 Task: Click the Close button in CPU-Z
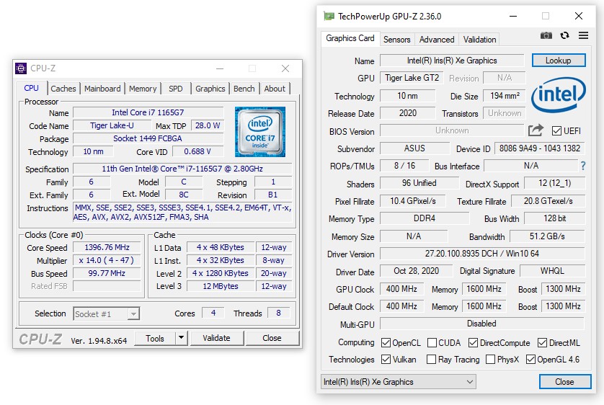(x=272, y=338)
